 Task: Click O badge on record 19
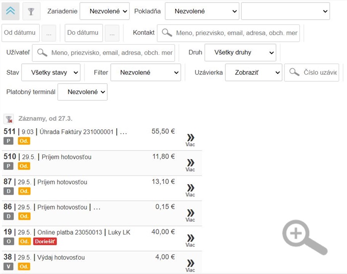pos(8,241)
